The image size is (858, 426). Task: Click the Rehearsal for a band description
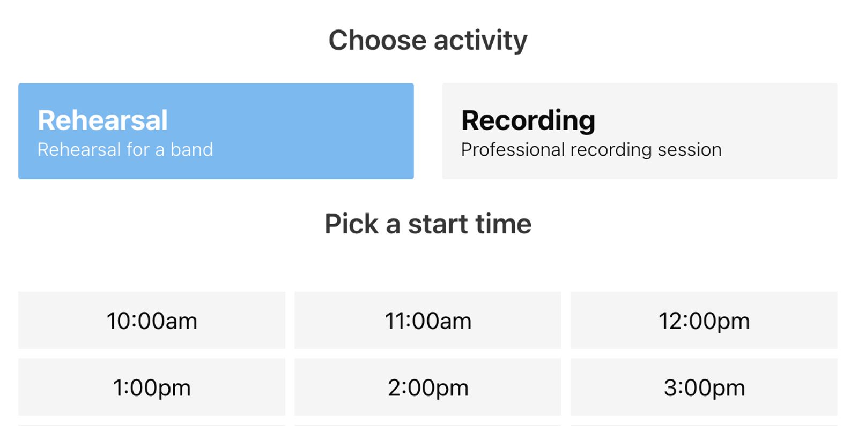125,150
